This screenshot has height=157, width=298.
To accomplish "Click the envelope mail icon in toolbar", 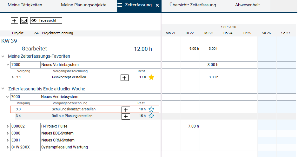I will (24, 21).
